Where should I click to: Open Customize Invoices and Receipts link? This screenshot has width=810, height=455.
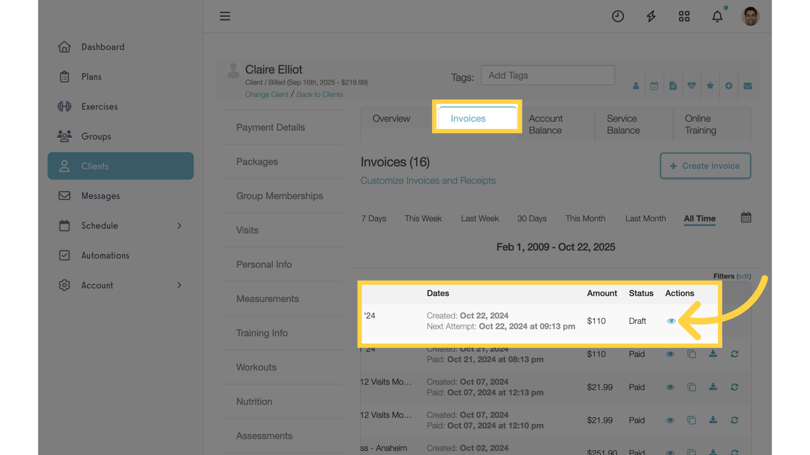[x=428, y=181]
